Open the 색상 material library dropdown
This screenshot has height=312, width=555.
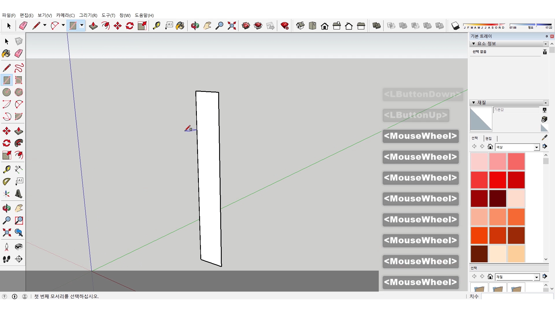pyautogui.click(x=536, y=147)
